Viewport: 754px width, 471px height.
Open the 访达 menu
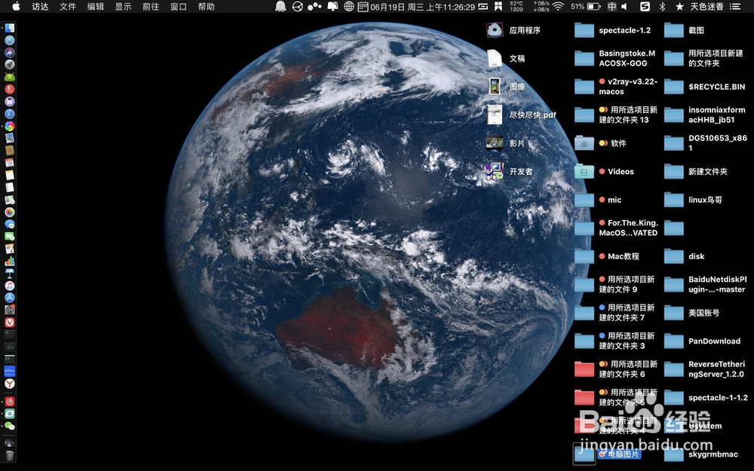tap(41, 6)
